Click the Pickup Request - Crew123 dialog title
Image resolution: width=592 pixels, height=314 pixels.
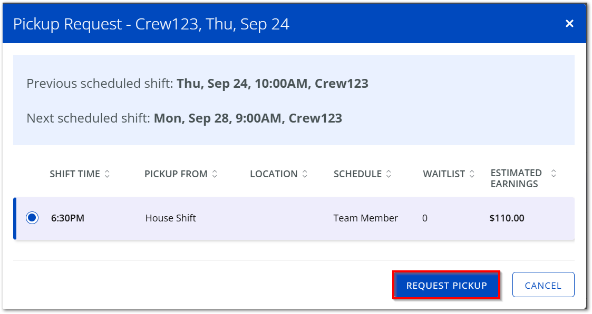tap(151, 24)
